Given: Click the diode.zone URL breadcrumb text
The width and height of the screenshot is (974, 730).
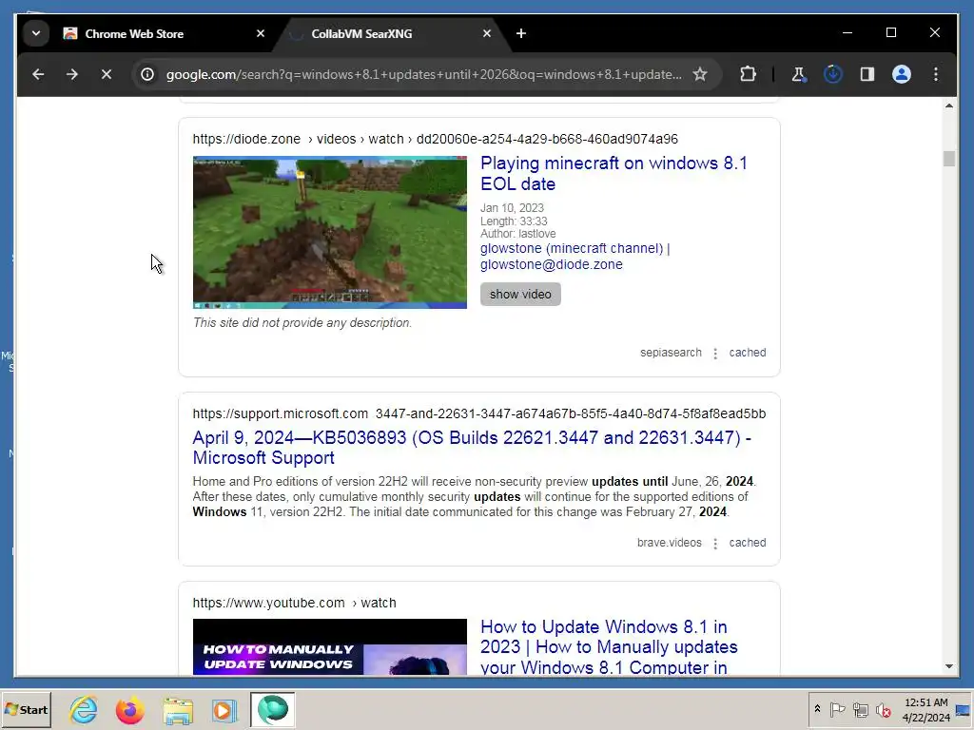Looking at the screenshot, I should (x=435, y=139).
